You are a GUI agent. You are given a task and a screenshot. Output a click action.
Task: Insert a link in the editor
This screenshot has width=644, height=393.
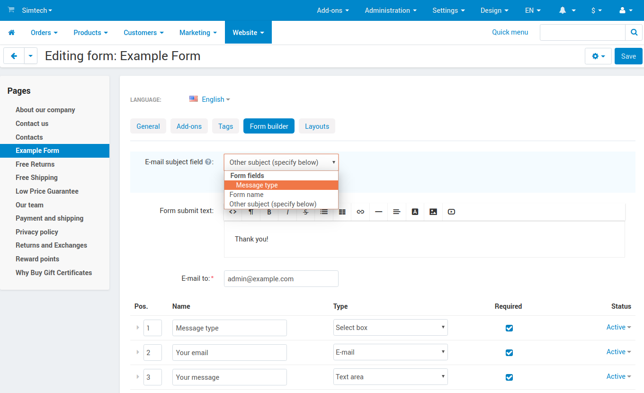click(x=360, y=212)
